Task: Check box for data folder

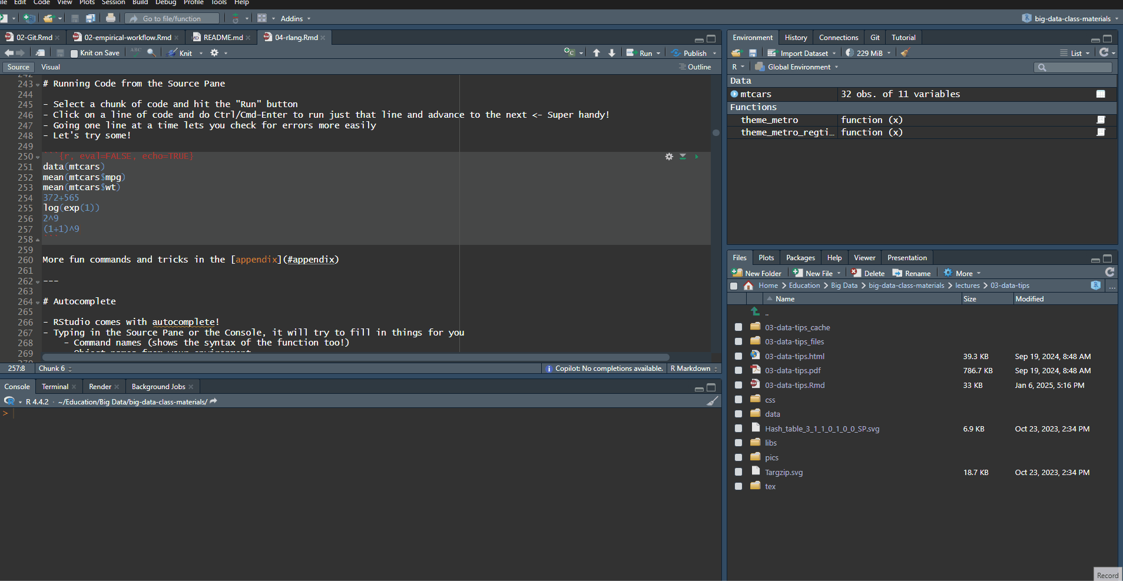Action: [x=738, y=414]
